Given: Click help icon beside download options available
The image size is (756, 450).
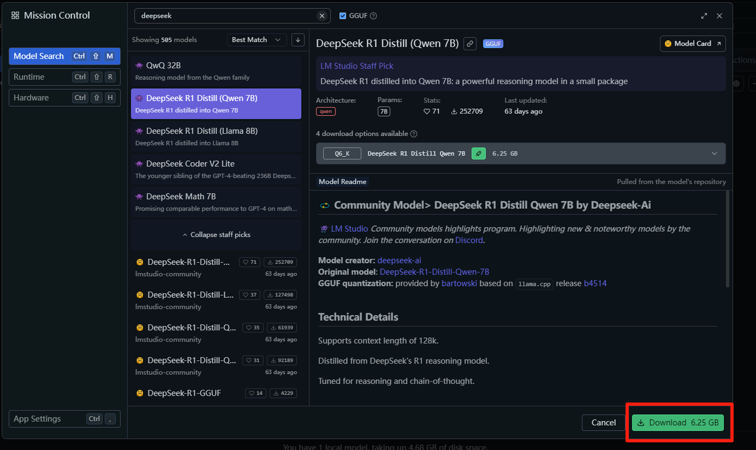Looking at the screenshot, I should [x=413, y=134].
